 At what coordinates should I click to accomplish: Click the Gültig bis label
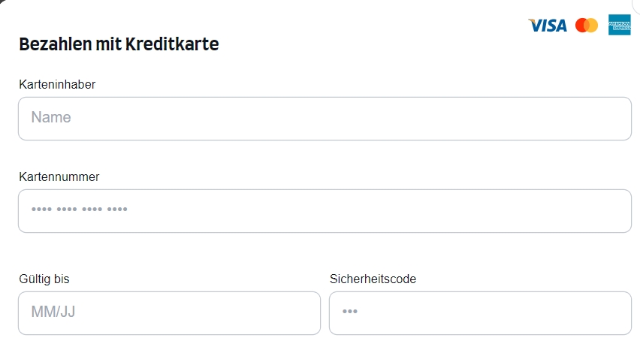click(x=44, y=279)
